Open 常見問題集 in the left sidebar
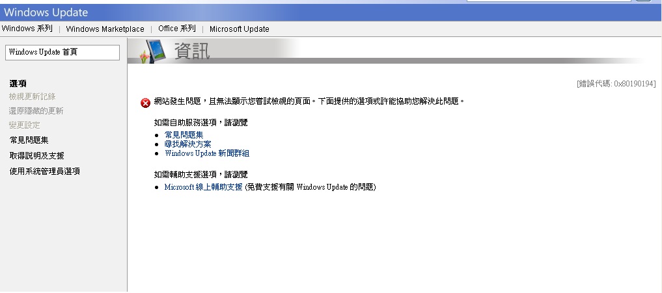 (29, 140)
